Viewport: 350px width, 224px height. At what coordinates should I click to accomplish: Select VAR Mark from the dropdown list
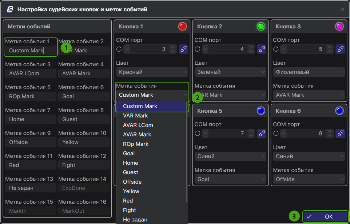pos(135,116)
